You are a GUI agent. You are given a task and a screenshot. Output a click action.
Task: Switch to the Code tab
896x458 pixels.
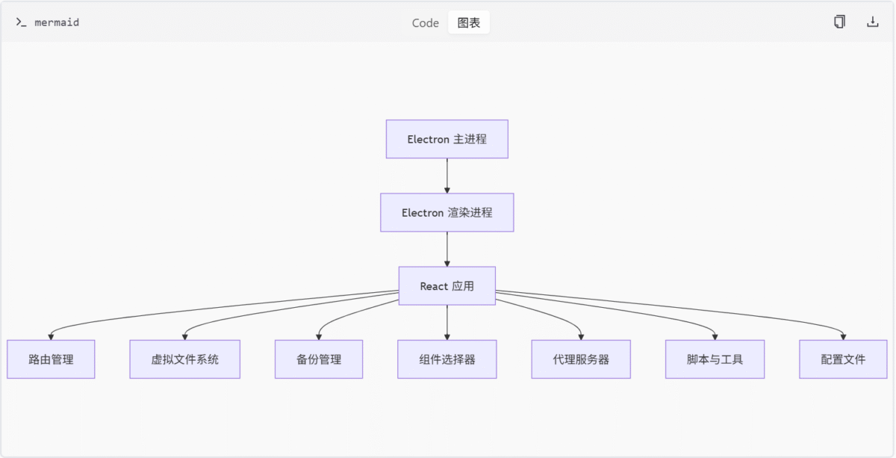pyautogui.click(x=426, y=22)
